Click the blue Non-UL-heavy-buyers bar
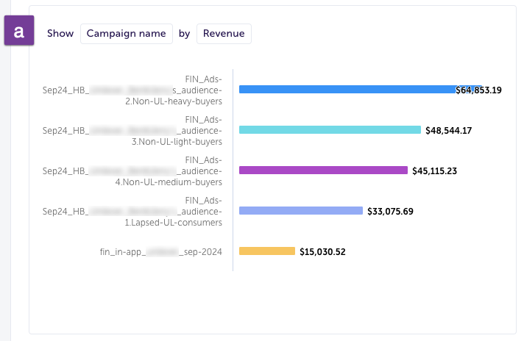 pyautogui.click(x=346, y=89)
